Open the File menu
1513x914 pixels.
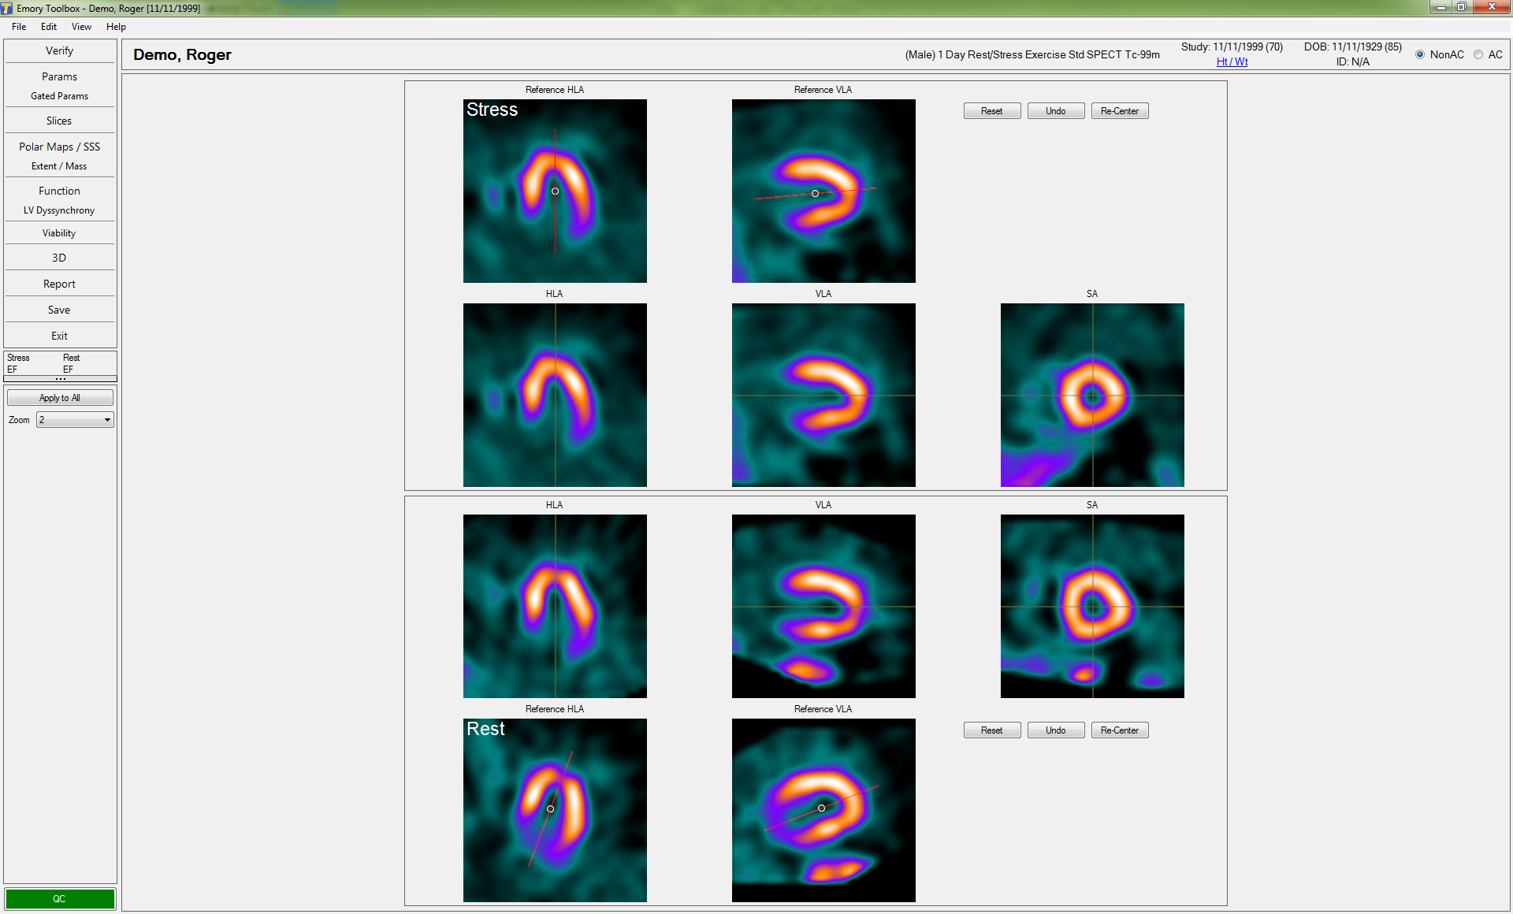(x=19, y=27)
